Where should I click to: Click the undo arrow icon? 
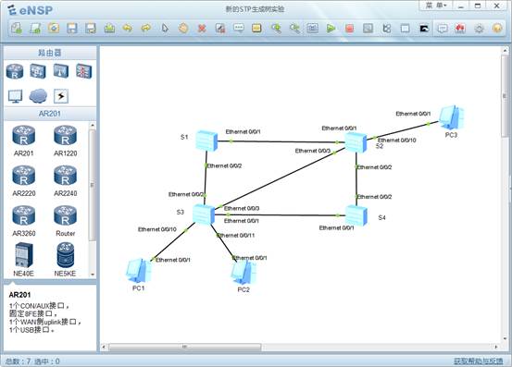click(x=128, y=29)
